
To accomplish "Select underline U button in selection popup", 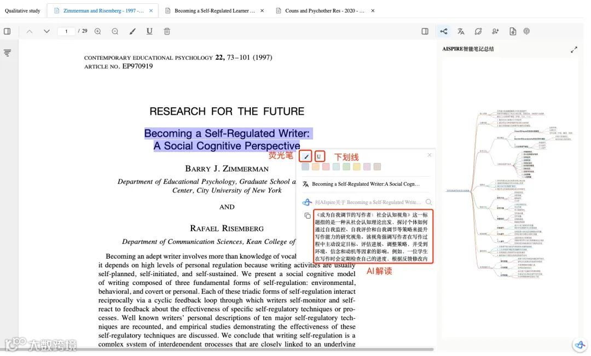I will pyautogui.click(x=319, y=156).
